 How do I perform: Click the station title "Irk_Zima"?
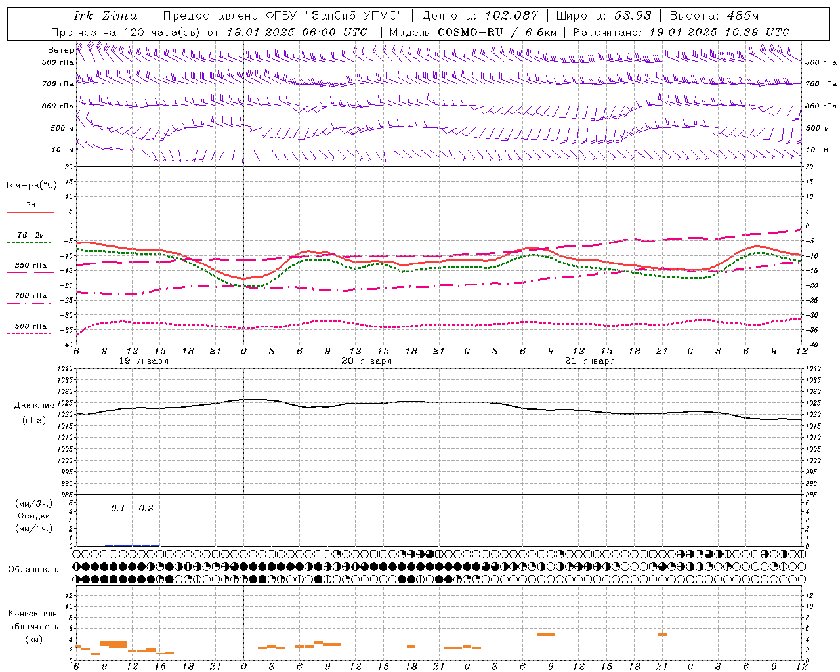pos(106,16)
